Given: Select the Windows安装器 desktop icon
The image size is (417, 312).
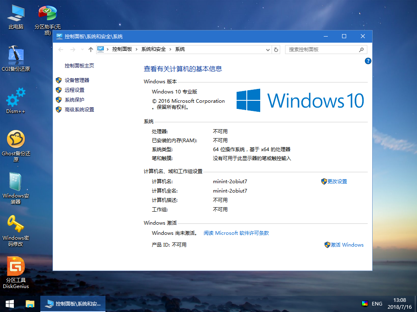Looking at the screenshot, I should (x=16, y=188).
